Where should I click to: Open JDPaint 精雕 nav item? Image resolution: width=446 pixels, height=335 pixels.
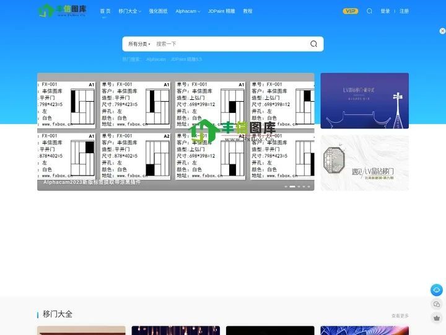point(221,11)
